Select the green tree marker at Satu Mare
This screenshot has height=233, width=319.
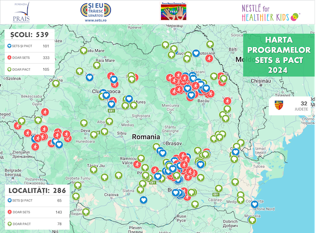[84, 51]
